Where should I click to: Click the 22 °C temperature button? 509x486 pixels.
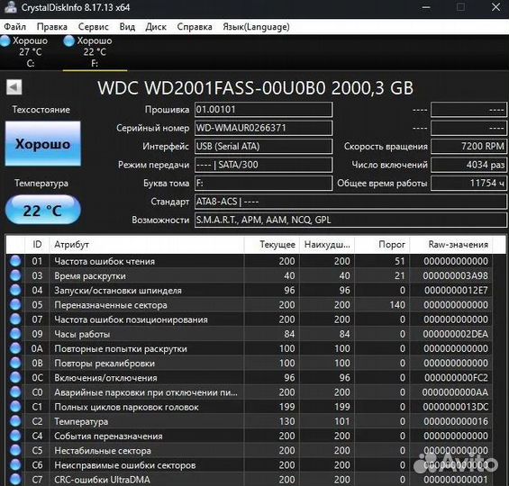click(x=43, y=211)
